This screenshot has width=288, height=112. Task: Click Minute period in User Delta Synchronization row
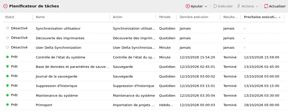pos(165,48)
